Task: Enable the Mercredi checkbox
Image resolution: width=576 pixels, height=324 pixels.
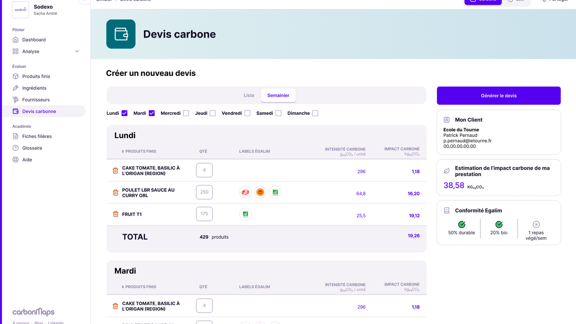Action: click(x=186, y=113)
